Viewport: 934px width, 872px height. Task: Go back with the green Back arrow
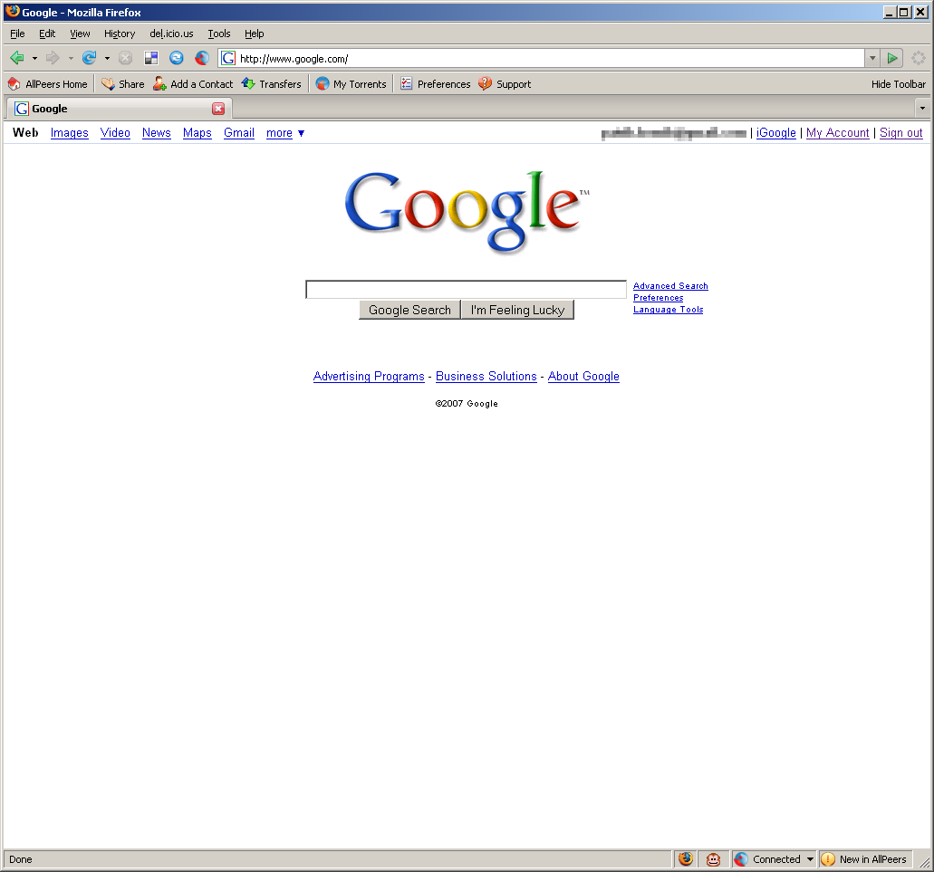tap(16, 58)
